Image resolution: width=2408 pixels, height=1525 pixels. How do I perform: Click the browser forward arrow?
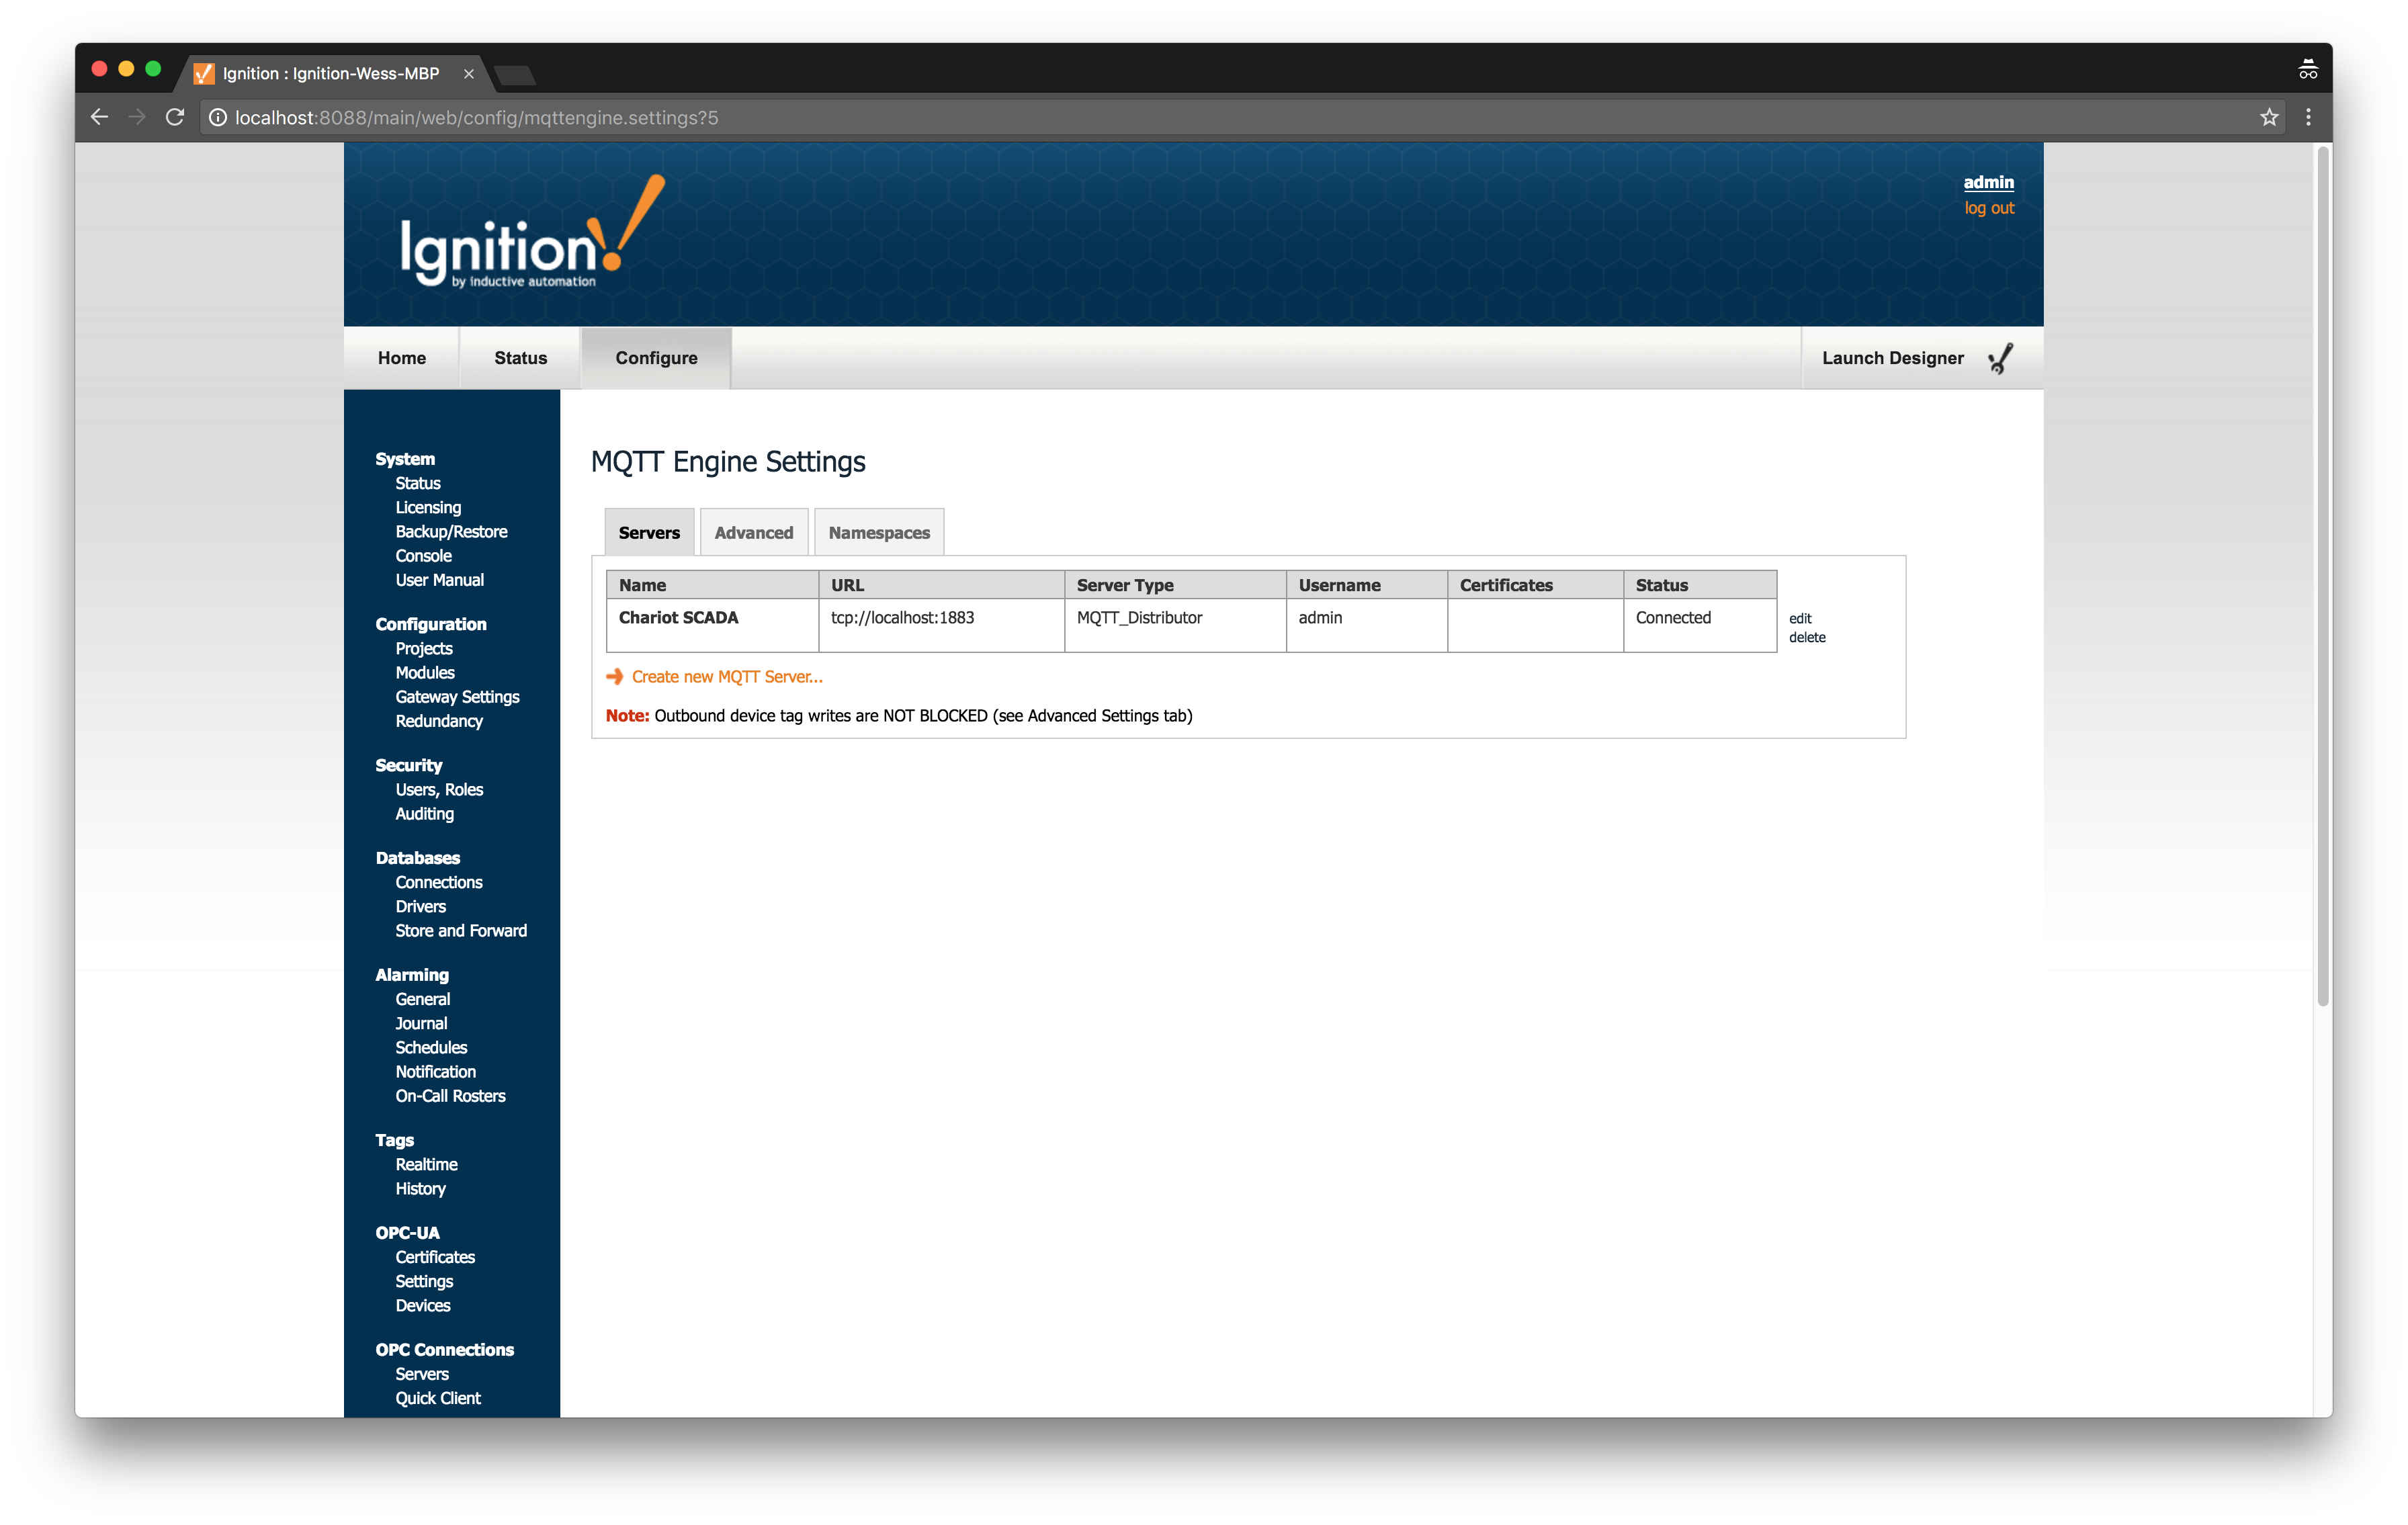pyautogui.click(x=137, y=117)
